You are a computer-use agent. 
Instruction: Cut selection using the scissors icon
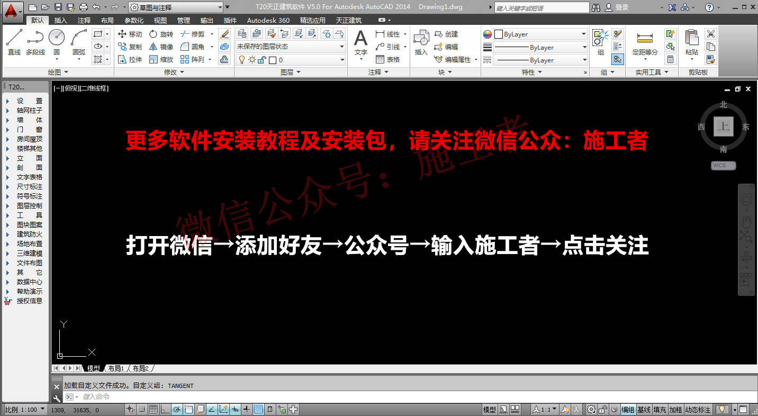[x=711, y=33]
